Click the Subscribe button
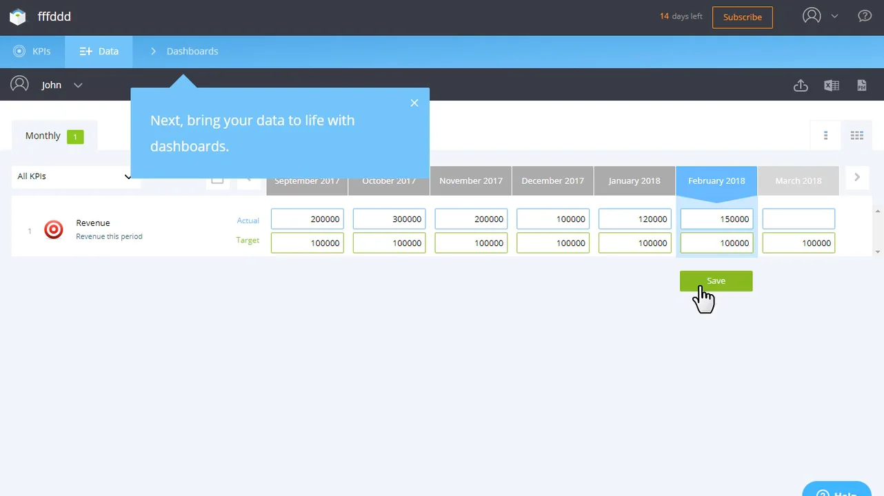884x496 pixels. [743, 17]
